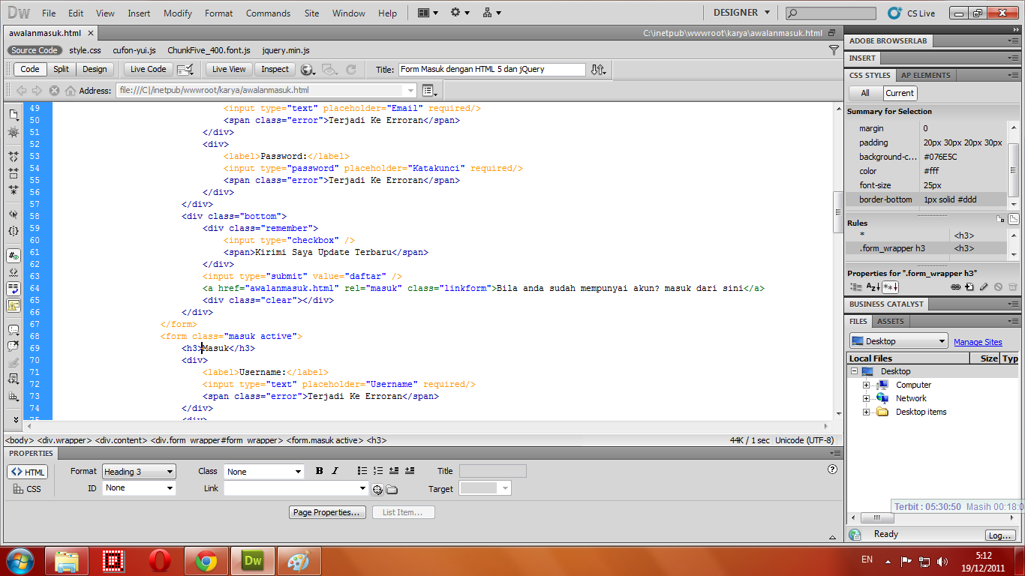The width and height of the screenshot is (1025, 576).
Task: Click browser Home icon next to Address
Action: pos(70,91)
